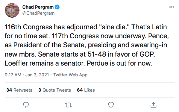View the 34 Retweets list

coord(19,90)
